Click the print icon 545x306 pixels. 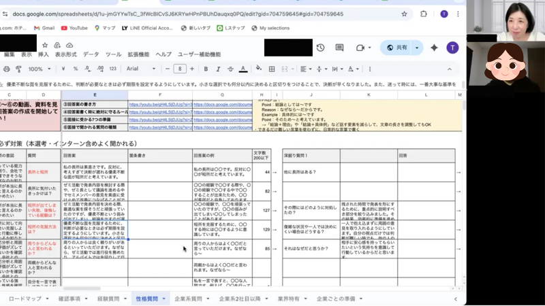tap(6, 69)
